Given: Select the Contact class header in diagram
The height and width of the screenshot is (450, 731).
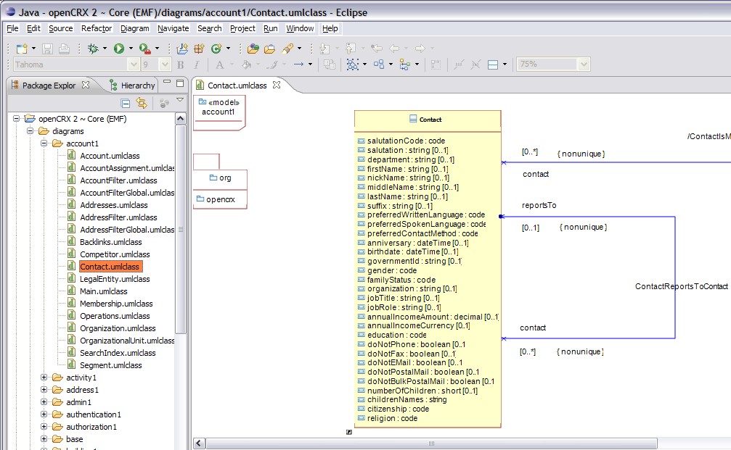Looking at the screenshot, I should (428, 120).
